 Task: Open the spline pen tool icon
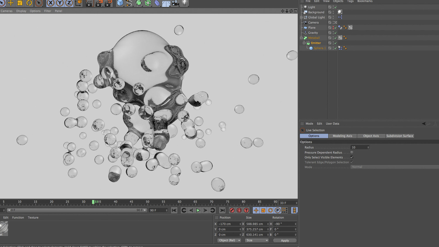[x=129, y=3]
